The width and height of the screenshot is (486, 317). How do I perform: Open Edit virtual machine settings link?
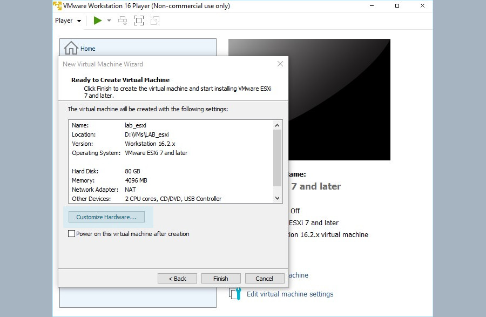(x=290, y=294)
